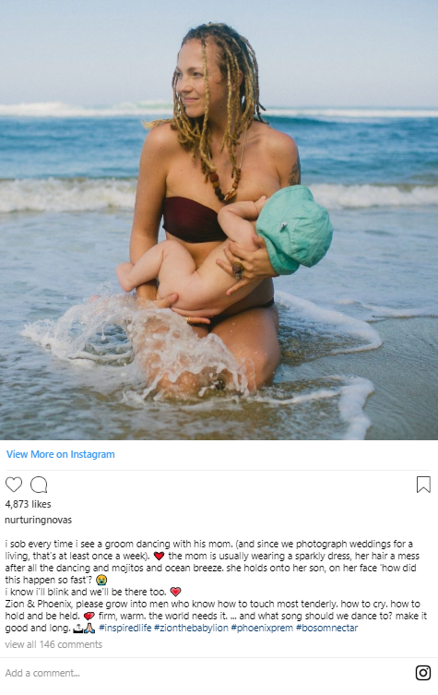Click the bowing person emoji after 'good and long'
The image size is (438, 695).
pyautogui.click(x=78, y=628)
